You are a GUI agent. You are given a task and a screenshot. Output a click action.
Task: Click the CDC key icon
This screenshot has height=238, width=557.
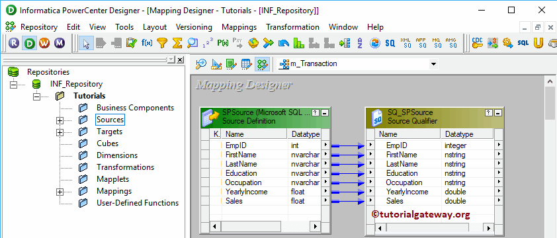pyautogui.click(x=477, y=44)
